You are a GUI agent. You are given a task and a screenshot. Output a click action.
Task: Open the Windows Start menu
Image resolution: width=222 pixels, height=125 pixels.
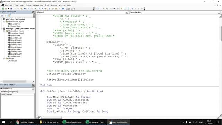point(3,122)
